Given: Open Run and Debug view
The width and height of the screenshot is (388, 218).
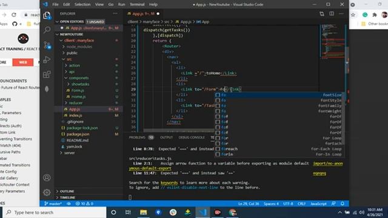Looking at the screenshot, I should pos(47,59).
